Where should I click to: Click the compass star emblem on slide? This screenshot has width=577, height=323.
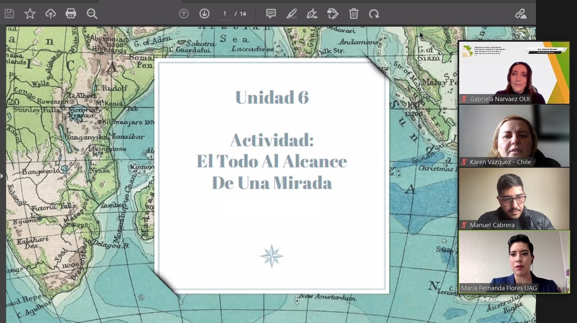[272, 256]
